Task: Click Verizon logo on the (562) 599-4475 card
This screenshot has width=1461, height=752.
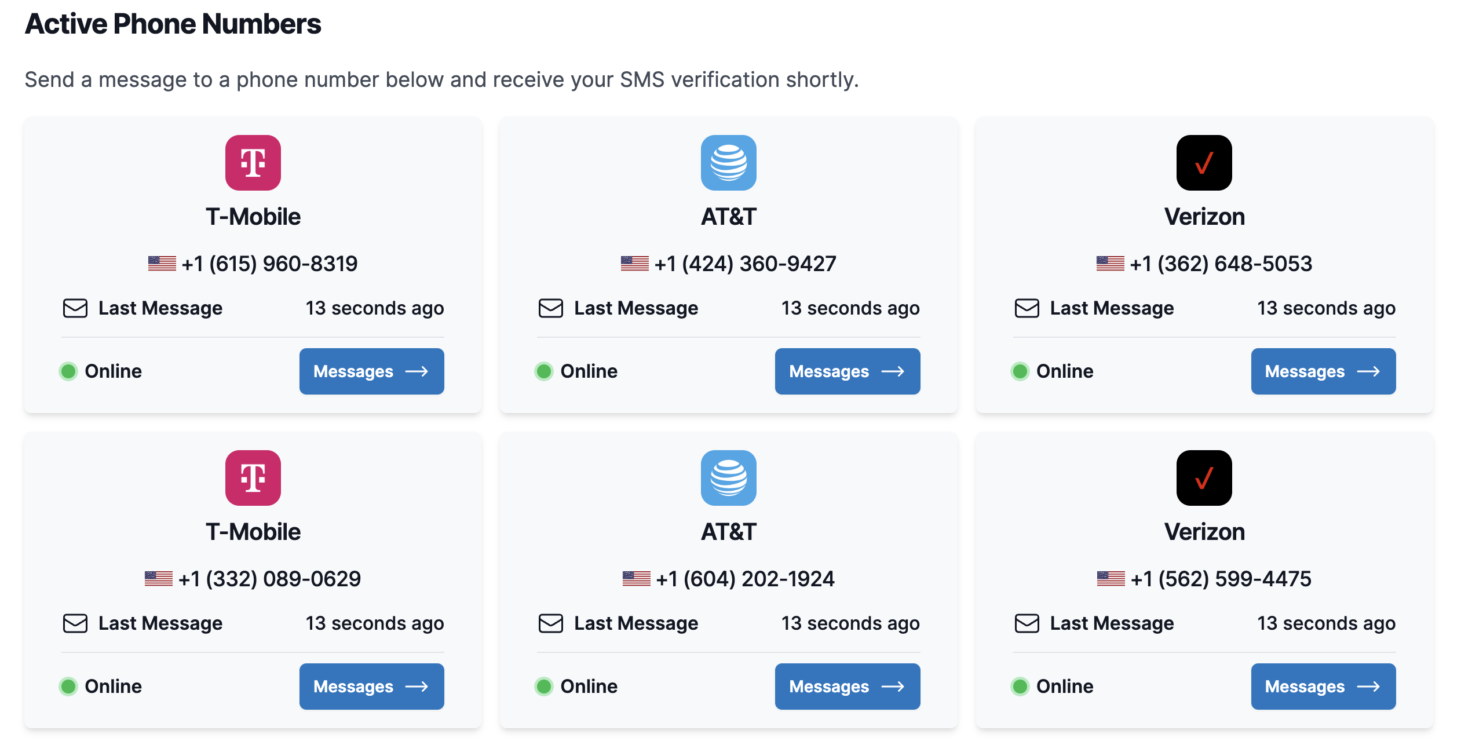Action: point(1204,478)
